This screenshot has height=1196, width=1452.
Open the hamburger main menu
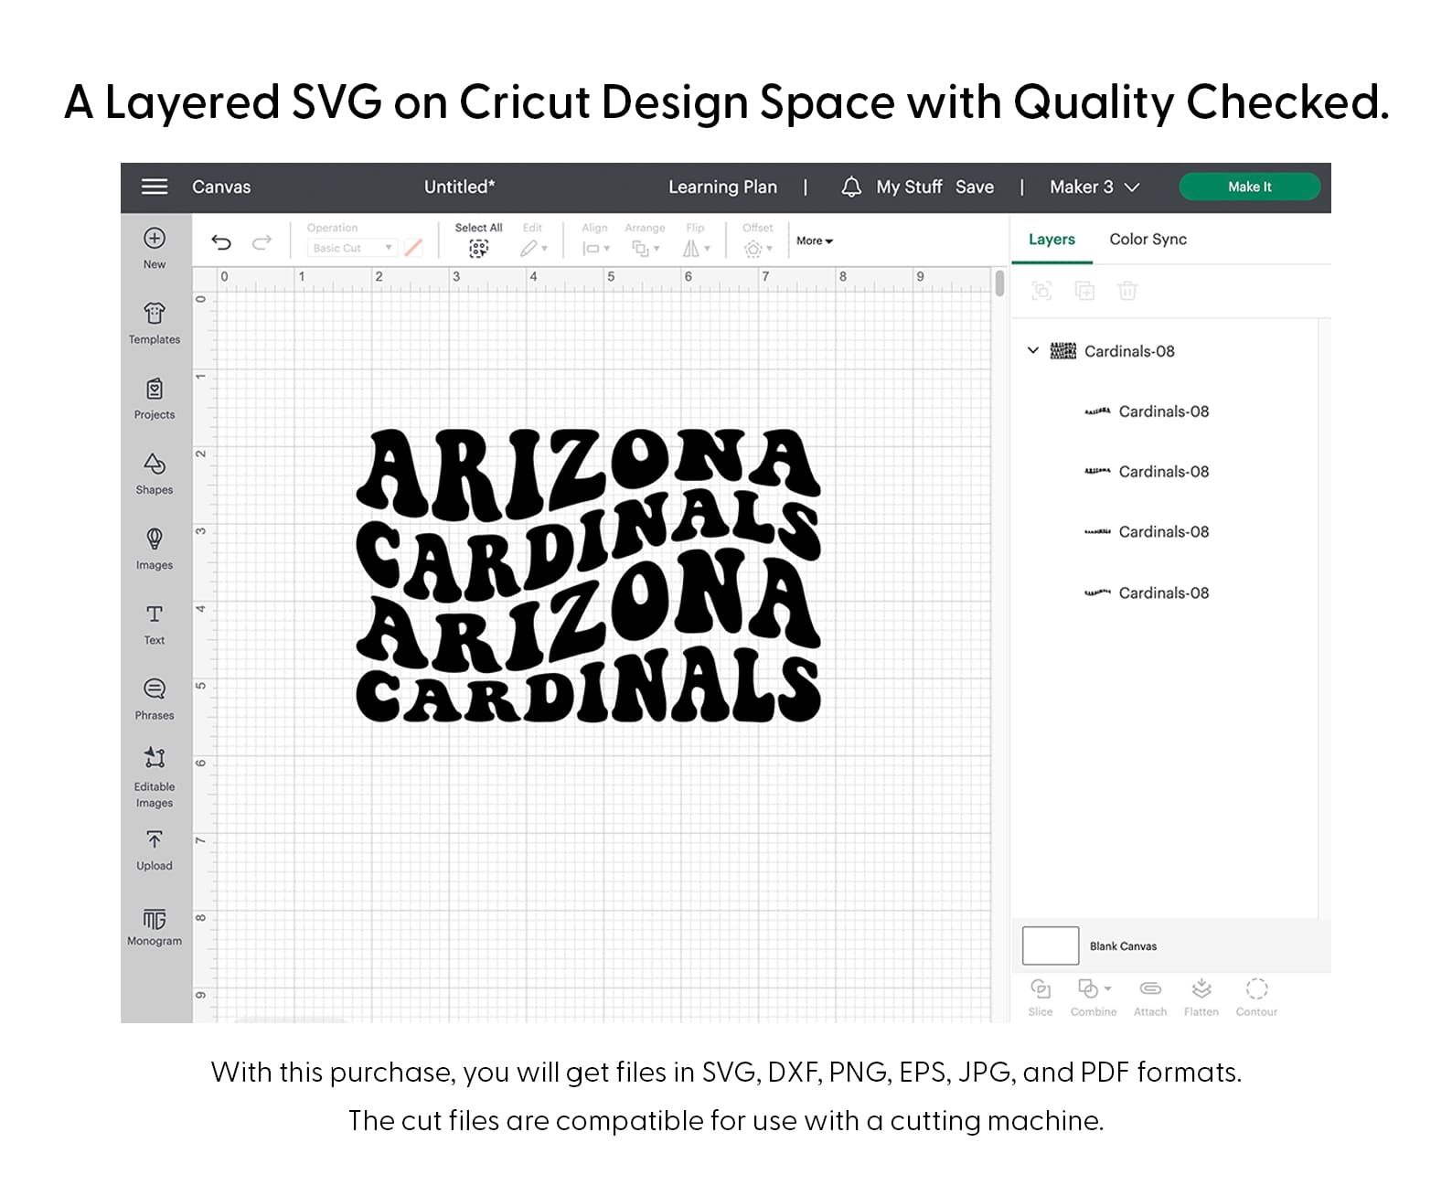coord(155,187)
